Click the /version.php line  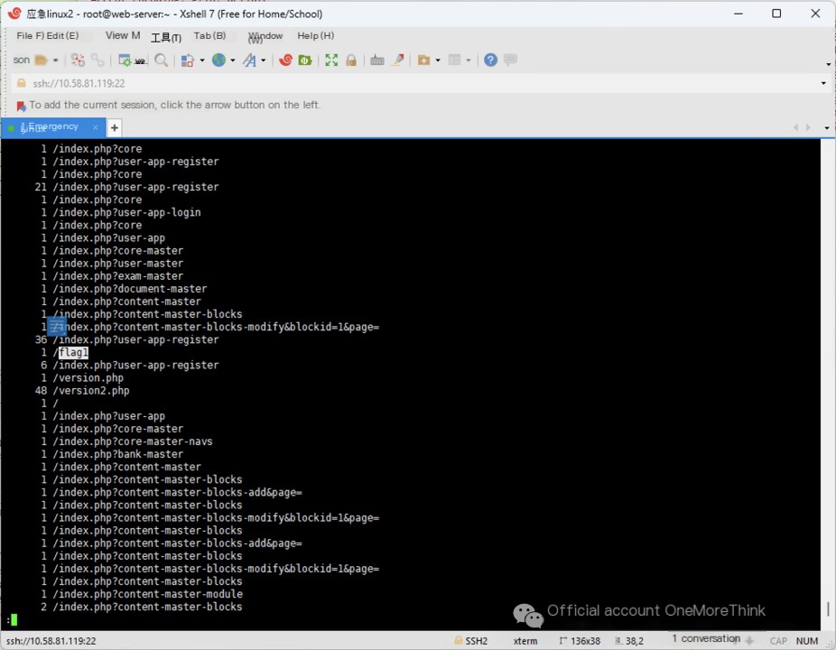(x=88, y=377)
